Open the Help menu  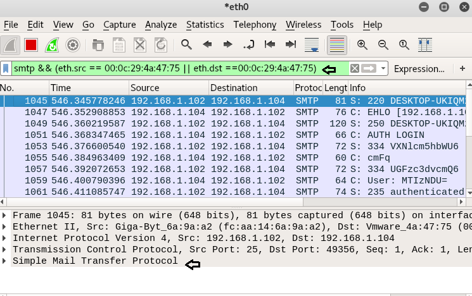(373, 25)
